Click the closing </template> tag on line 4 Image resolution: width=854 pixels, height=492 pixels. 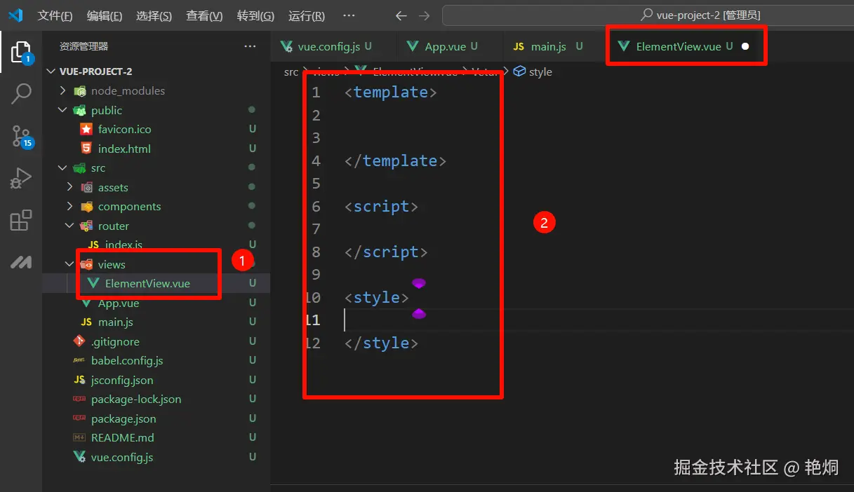(x=395, y=161)
